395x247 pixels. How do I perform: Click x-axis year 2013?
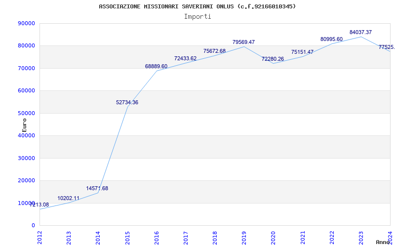click(69, 238)
